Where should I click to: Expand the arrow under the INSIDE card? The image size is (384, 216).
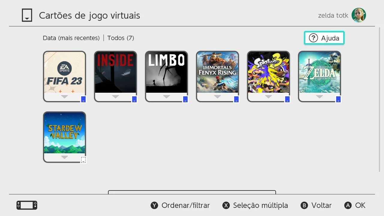coord(115,97)
